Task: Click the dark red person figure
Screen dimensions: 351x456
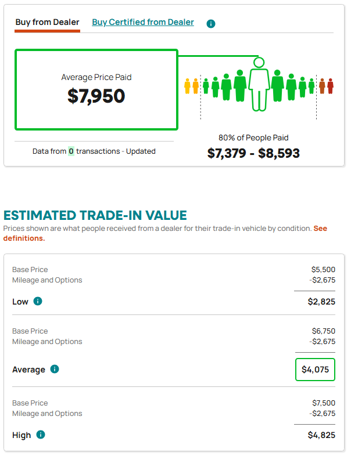Action: pos(330,86)
